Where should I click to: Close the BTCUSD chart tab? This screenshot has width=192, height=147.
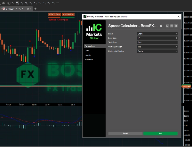tap(31, 9)
